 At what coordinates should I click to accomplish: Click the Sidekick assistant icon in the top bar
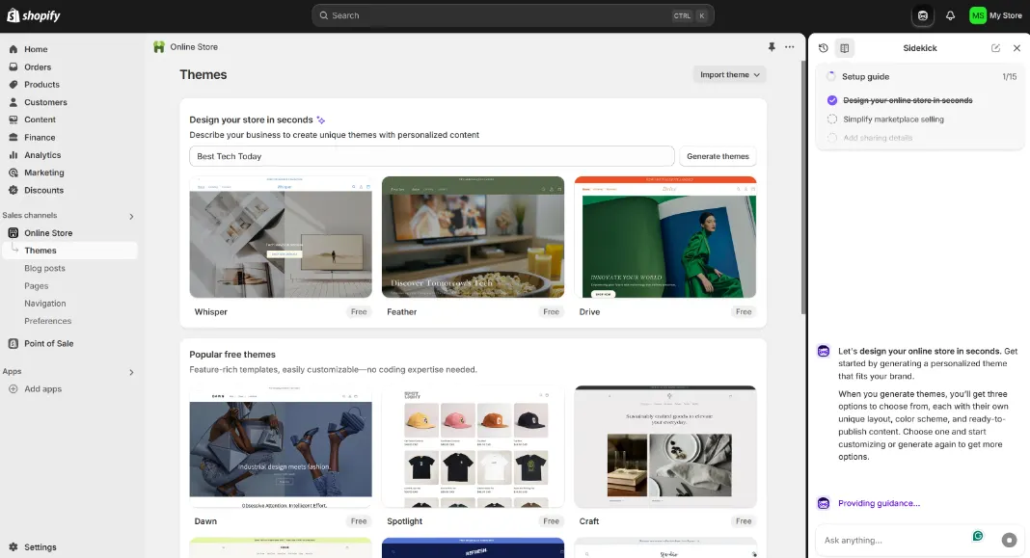923,14
